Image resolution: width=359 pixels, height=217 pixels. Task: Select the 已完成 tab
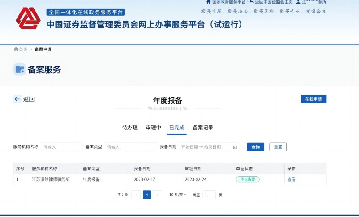coord(177,128)
